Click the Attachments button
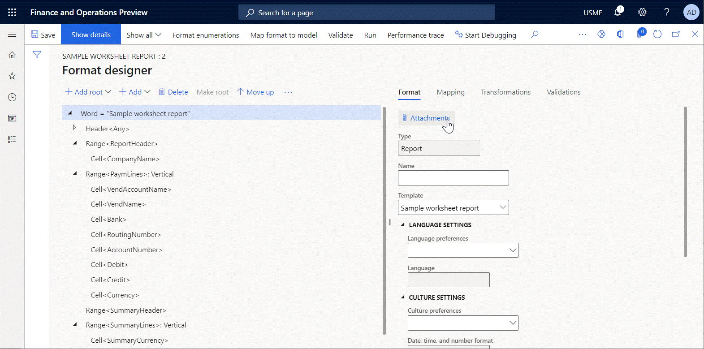The image size is (704, 349). coord(426,118)
